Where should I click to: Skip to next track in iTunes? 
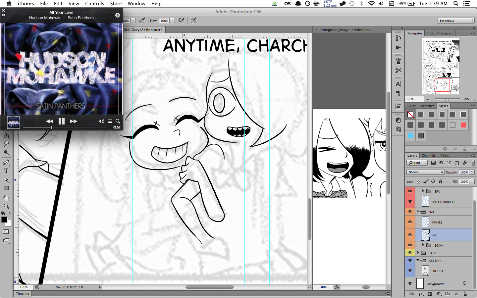(x=74, y=121)
